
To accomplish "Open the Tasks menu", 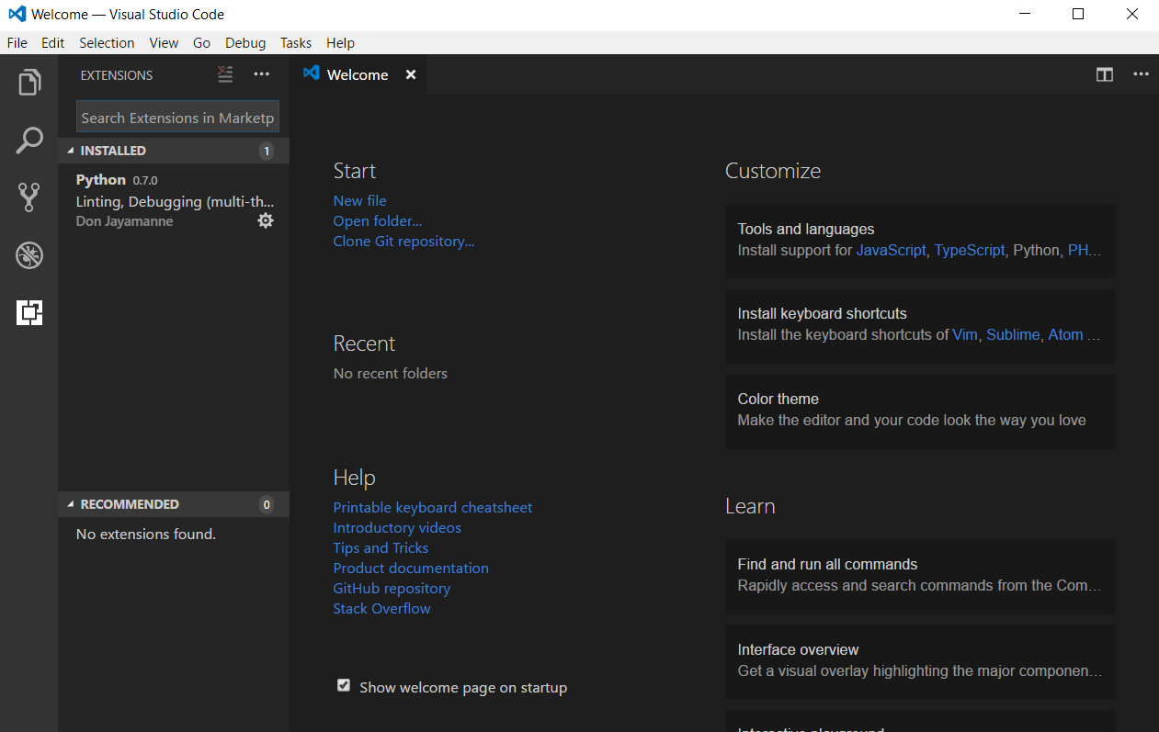I will [296, 43].
